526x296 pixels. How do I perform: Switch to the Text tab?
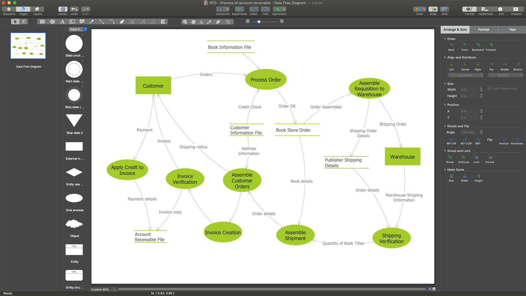pos(512,29)
